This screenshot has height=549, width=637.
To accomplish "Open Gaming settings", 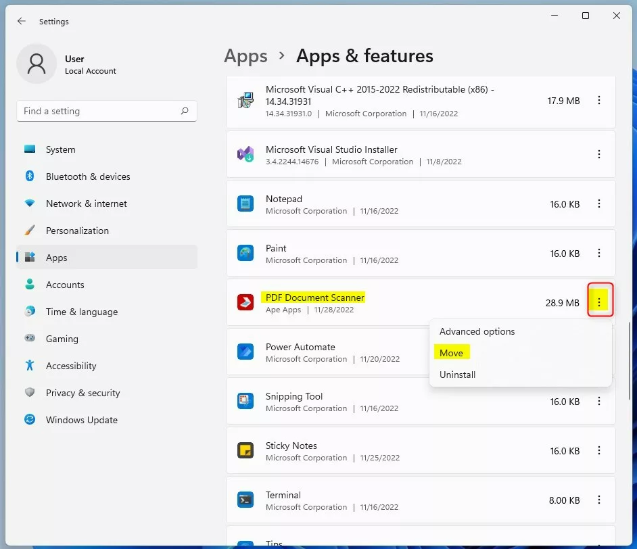I will click(x=107, y=339).
